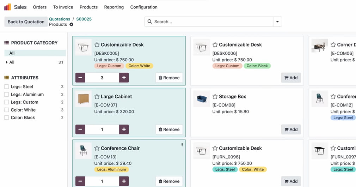Go to the Configuration menu
The height and width of the screenshot is (187, 356).
pos(144,7)
